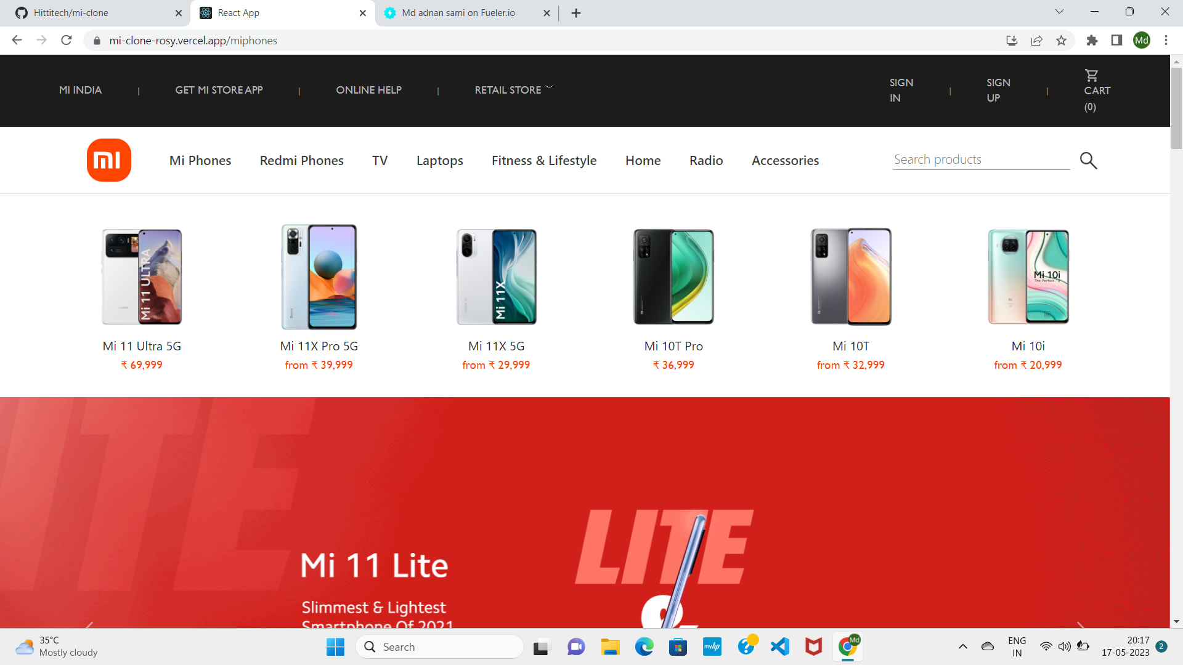Open Redmi Phones menu item

pyautogui.click(x=301, y=161)
